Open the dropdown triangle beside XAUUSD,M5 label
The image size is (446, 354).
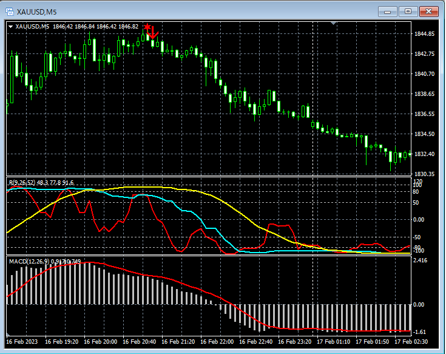tap(10, 27)
